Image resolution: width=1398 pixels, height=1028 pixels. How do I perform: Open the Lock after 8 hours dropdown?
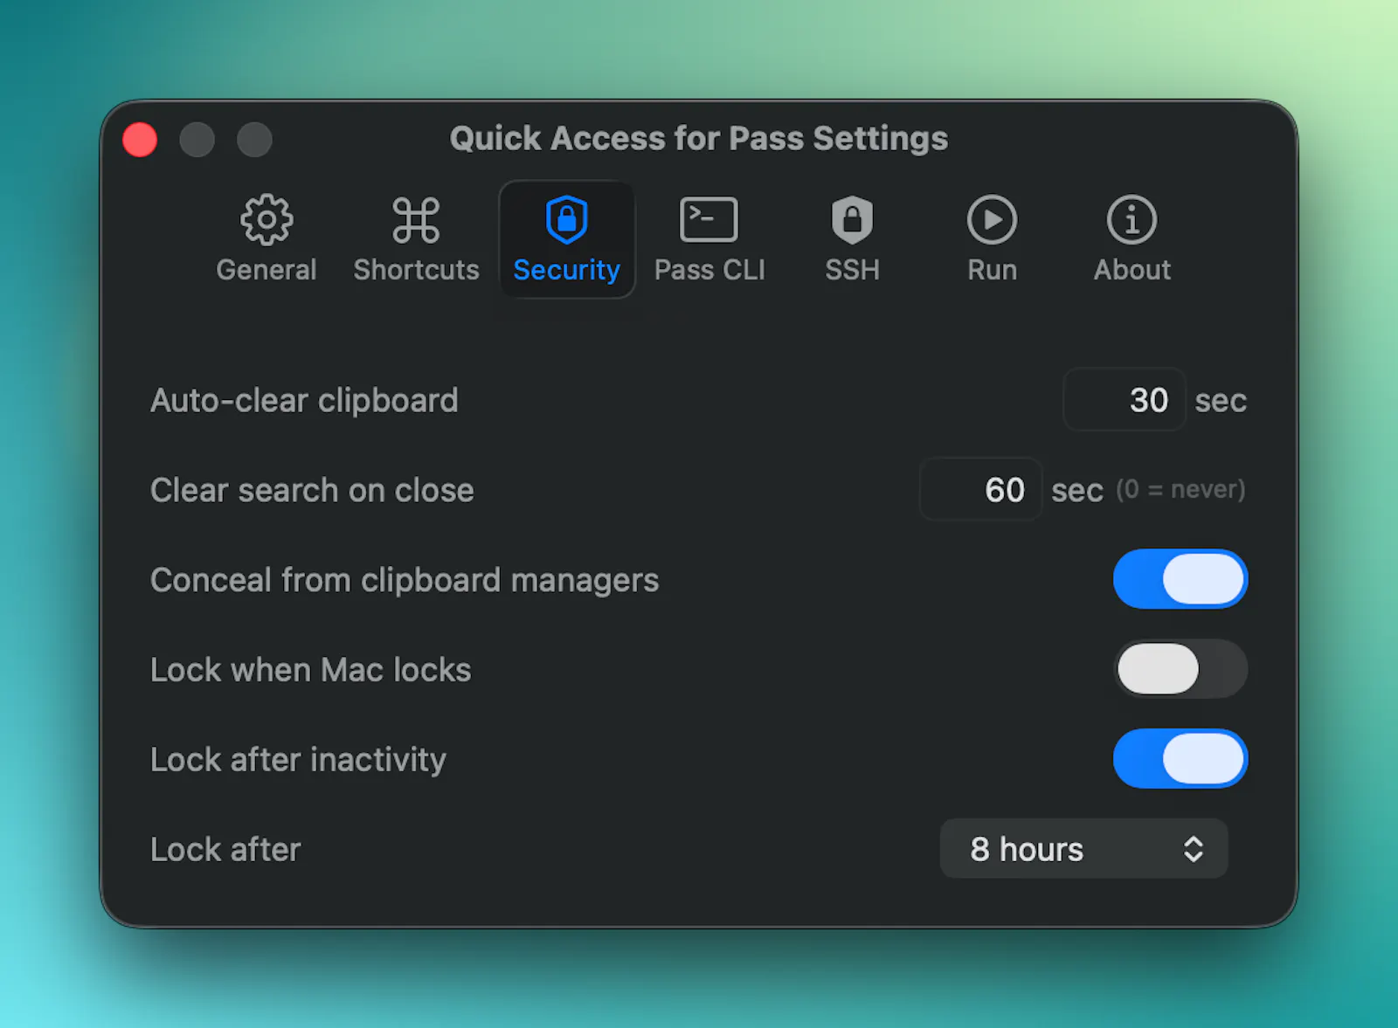pyautogui.click(x=1083, y=849)
